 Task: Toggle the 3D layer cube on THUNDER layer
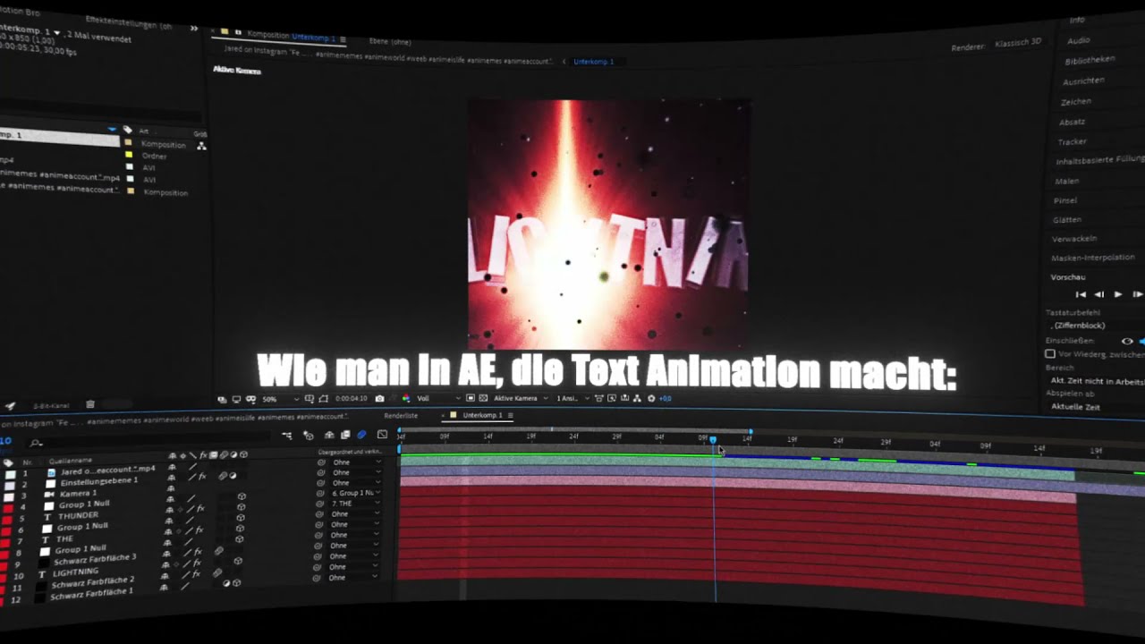coord(242,507)
